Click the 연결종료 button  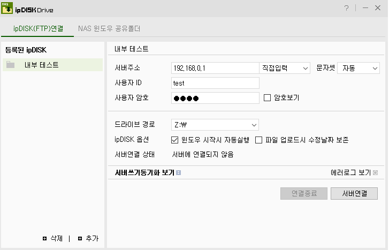(x=304, y=193)
